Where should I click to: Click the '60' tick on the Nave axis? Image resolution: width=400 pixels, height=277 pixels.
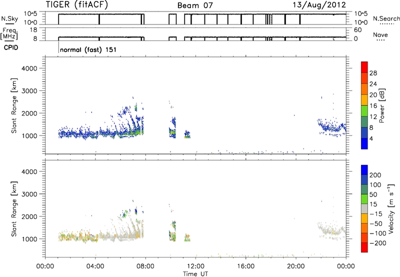point(357,30)
